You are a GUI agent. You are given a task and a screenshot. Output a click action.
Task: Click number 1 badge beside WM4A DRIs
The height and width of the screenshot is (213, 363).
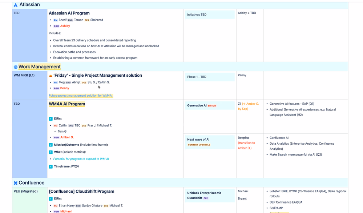click(x=51, y=119)
